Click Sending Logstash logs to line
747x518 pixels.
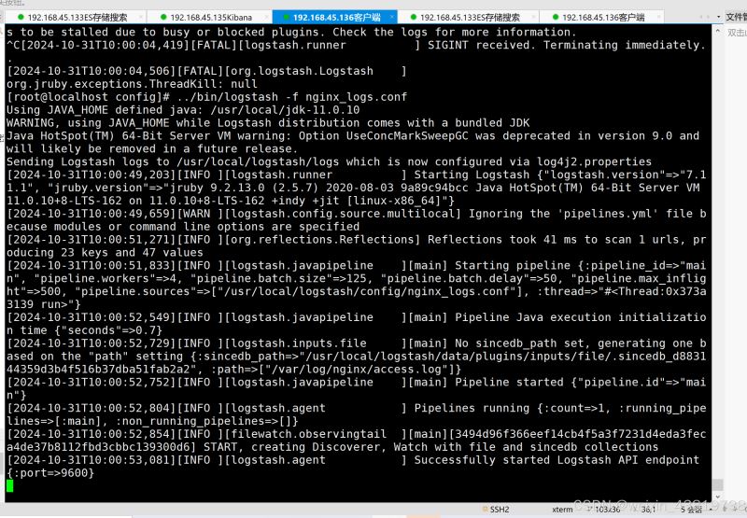click(329, 161)
